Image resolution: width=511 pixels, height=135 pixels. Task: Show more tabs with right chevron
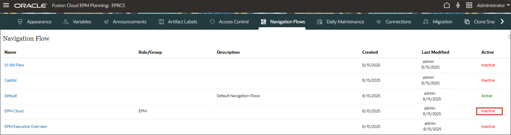coord(502,22)
